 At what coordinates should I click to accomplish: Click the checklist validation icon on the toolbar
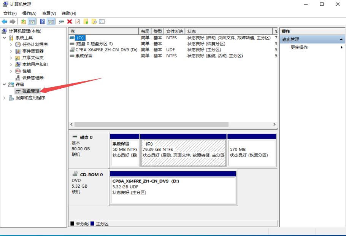coord(78,22)
